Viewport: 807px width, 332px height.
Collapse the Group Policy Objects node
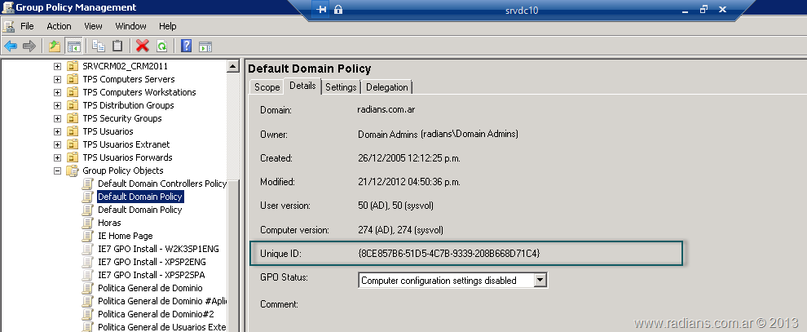(x=58, y=170)
